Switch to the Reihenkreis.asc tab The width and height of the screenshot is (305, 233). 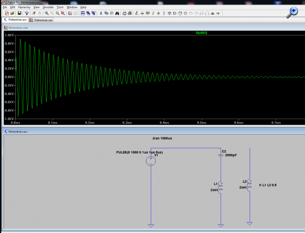point(15,20)
